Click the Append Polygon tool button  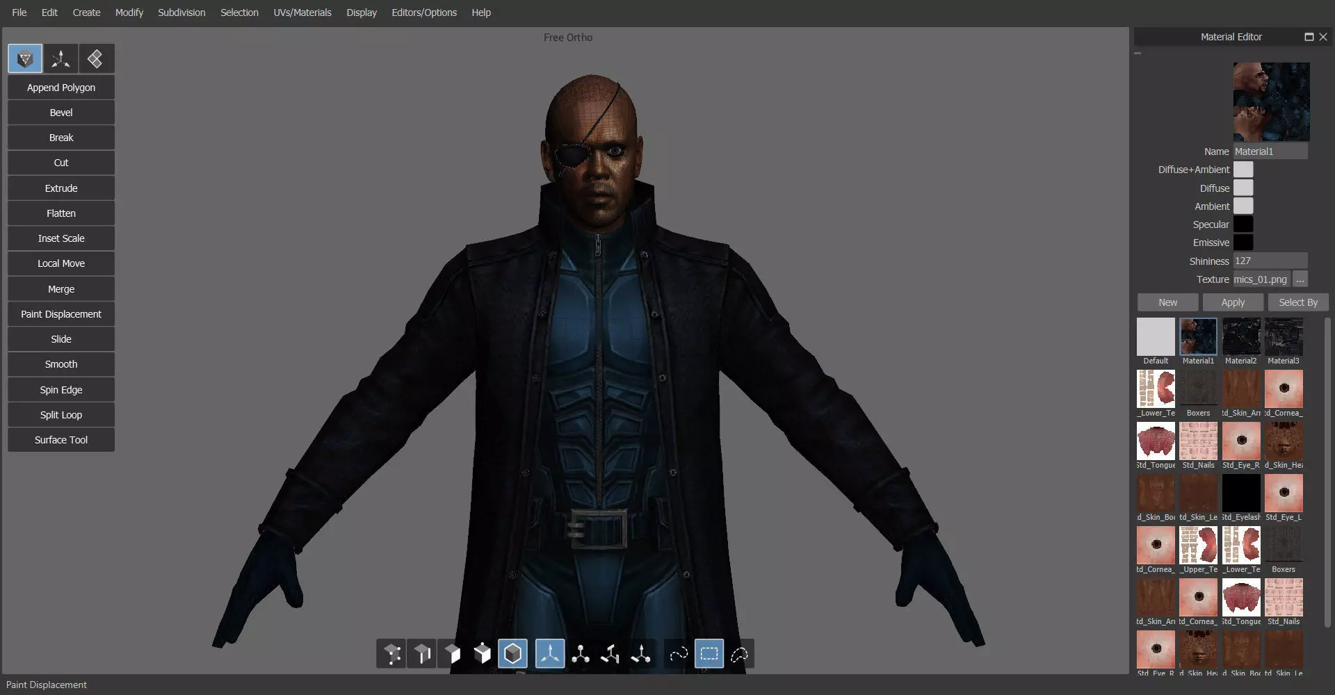(61, 88)
